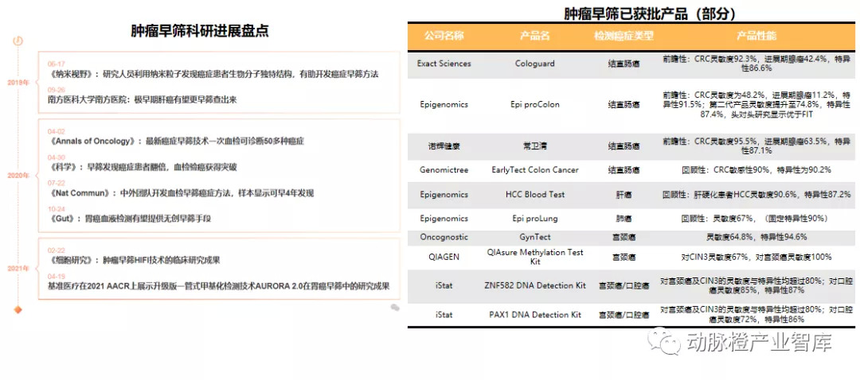This screenshot has height=380, width=860.
Task: Click the PAX1 DNA Detection Kit cell
Action: tap(534, 315)
